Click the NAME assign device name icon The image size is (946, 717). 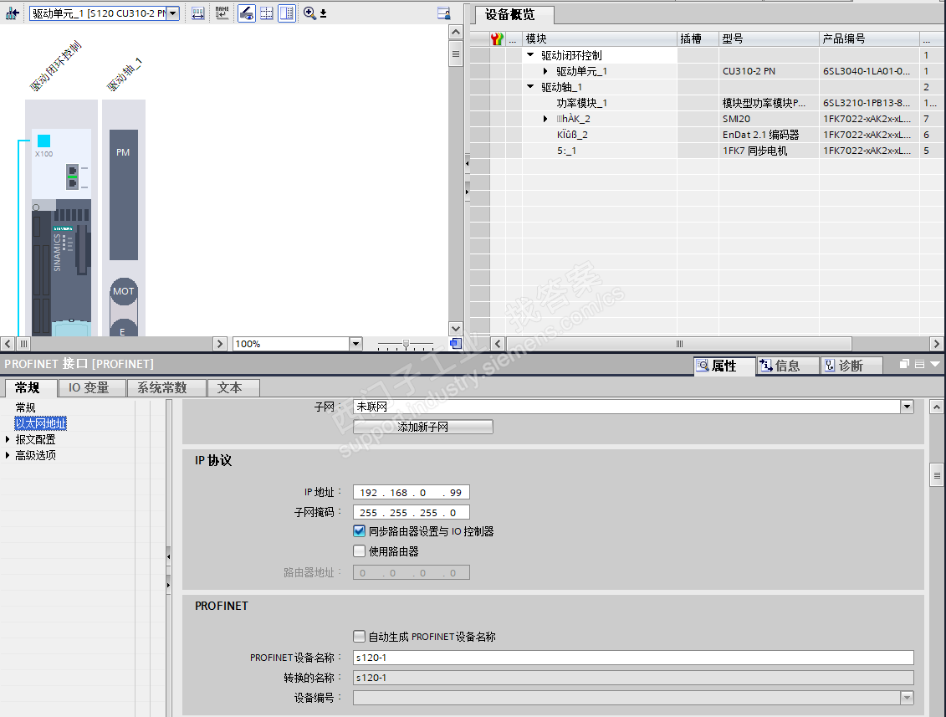click(x=222, y=13)
